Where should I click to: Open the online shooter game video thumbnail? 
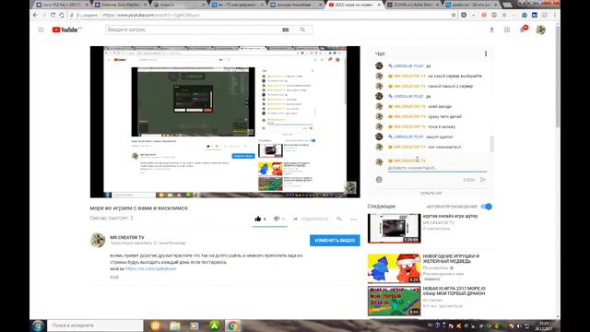point(394,228)
